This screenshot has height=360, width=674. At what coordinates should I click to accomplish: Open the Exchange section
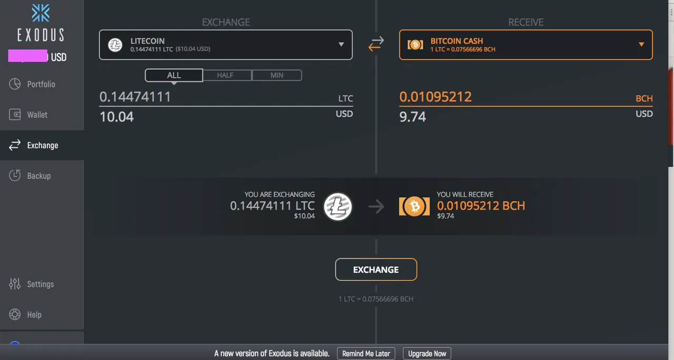coord(42,145)
